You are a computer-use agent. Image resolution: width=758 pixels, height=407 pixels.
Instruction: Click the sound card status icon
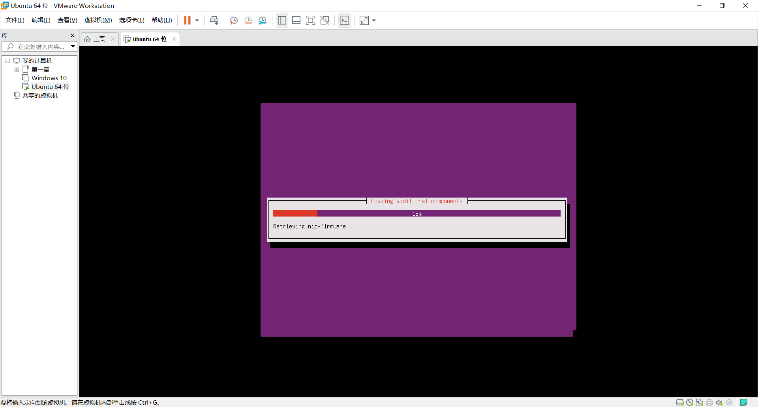[x=719, y=402]
